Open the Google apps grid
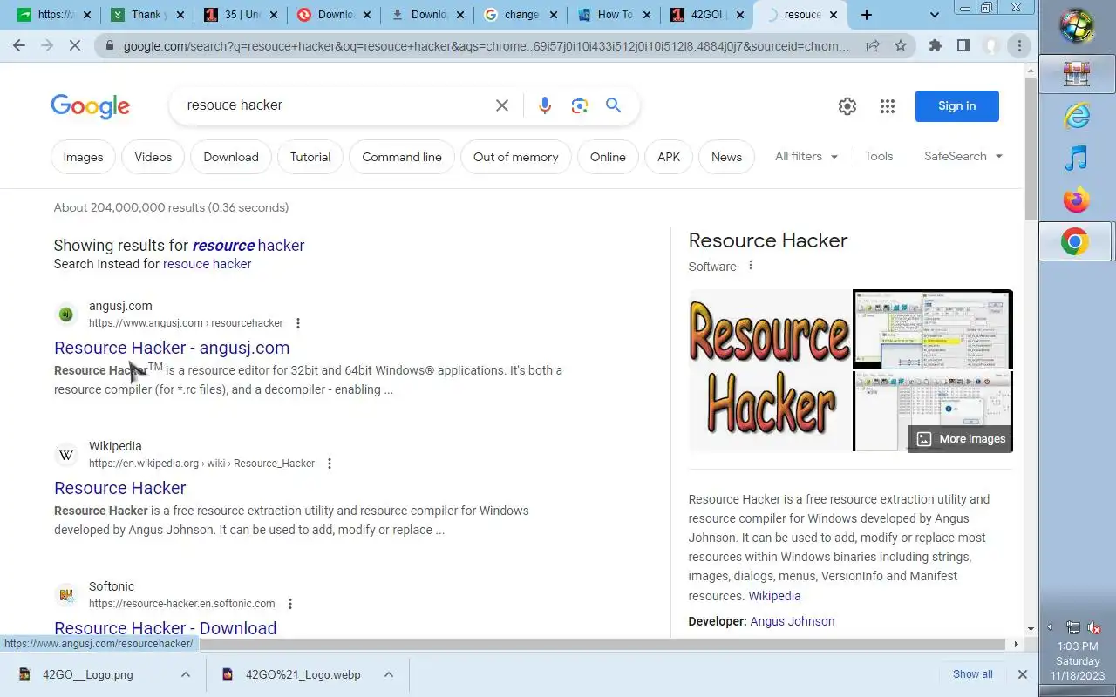 tap(888, 106)
